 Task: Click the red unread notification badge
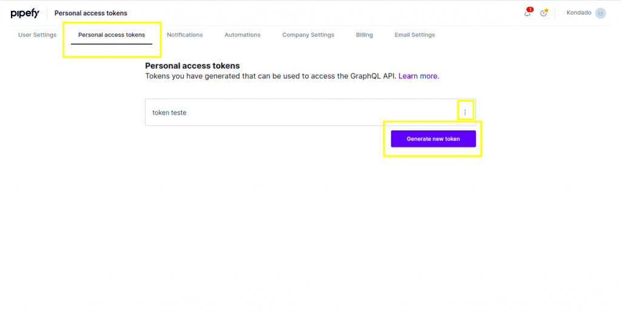pos(530,10)
